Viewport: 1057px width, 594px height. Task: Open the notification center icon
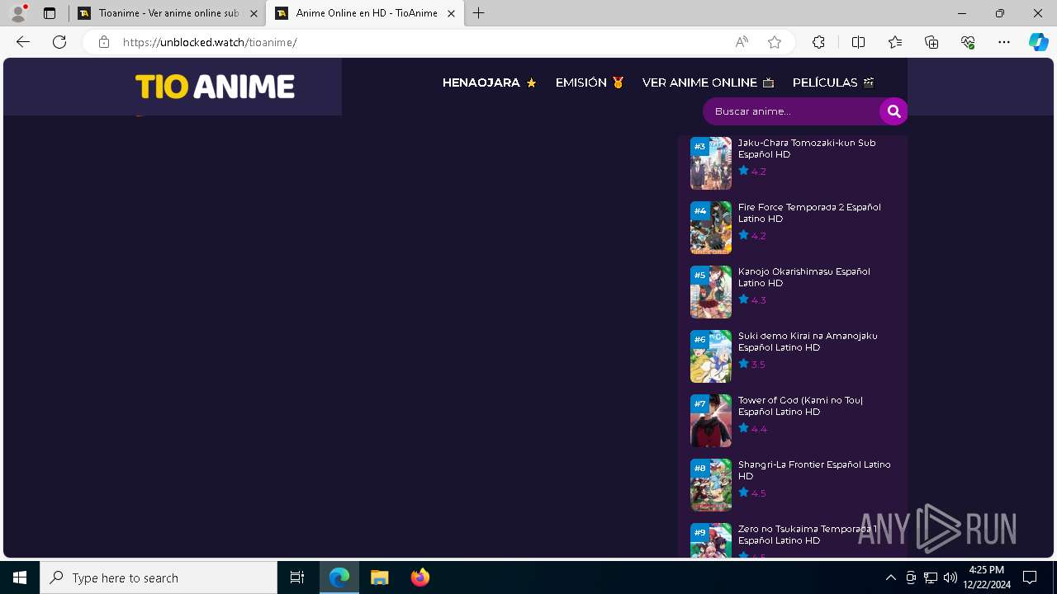tap(1030, 577)
